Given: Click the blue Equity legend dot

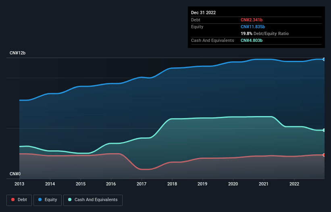Looking at the screenshot, I should (40, 200).
